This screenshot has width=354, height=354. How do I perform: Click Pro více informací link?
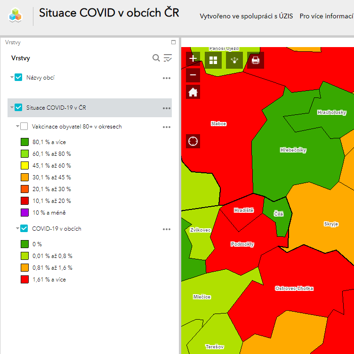(326, 16)
